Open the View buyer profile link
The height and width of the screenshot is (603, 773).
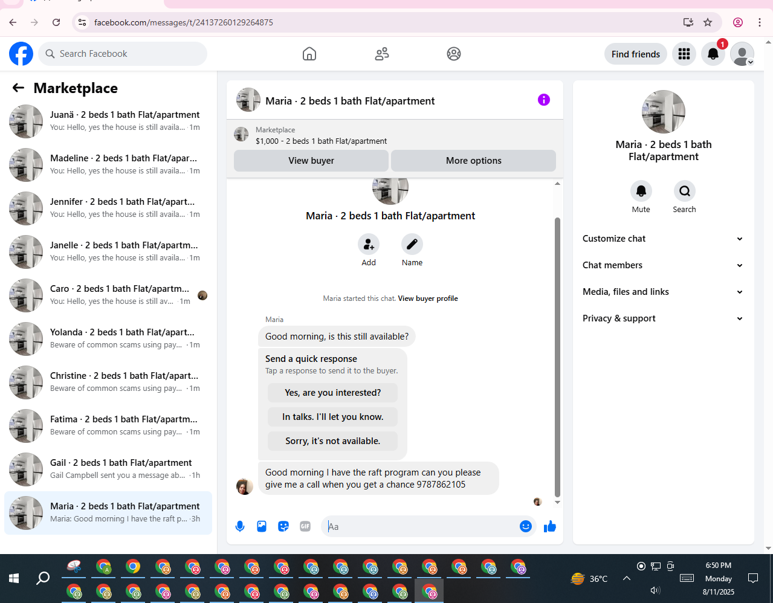(428, 298)
